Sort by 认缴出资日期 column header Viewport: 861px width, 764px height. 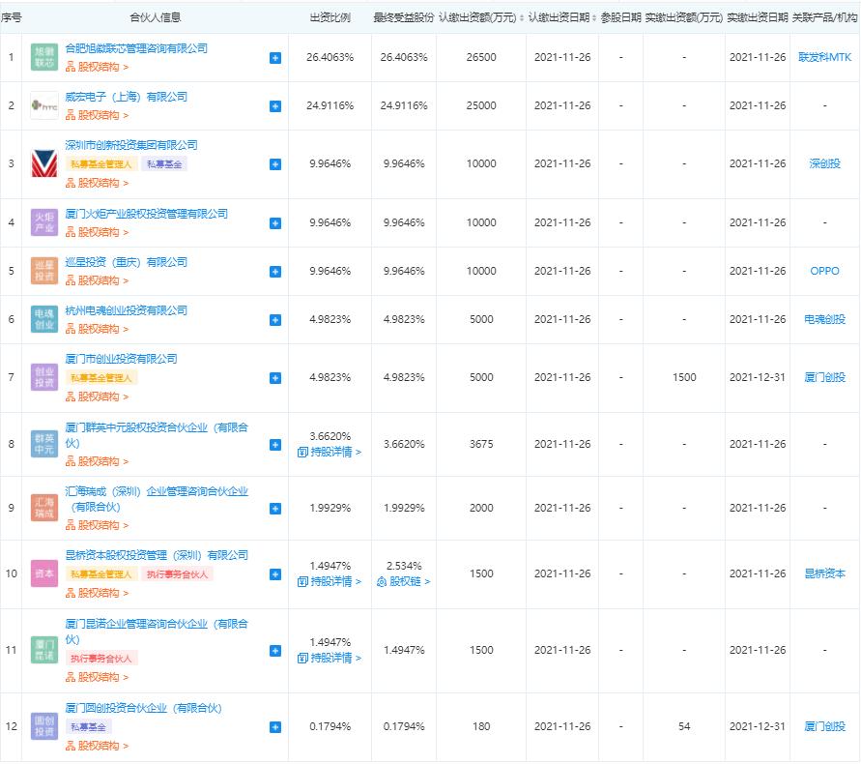[x=561, y=17]
